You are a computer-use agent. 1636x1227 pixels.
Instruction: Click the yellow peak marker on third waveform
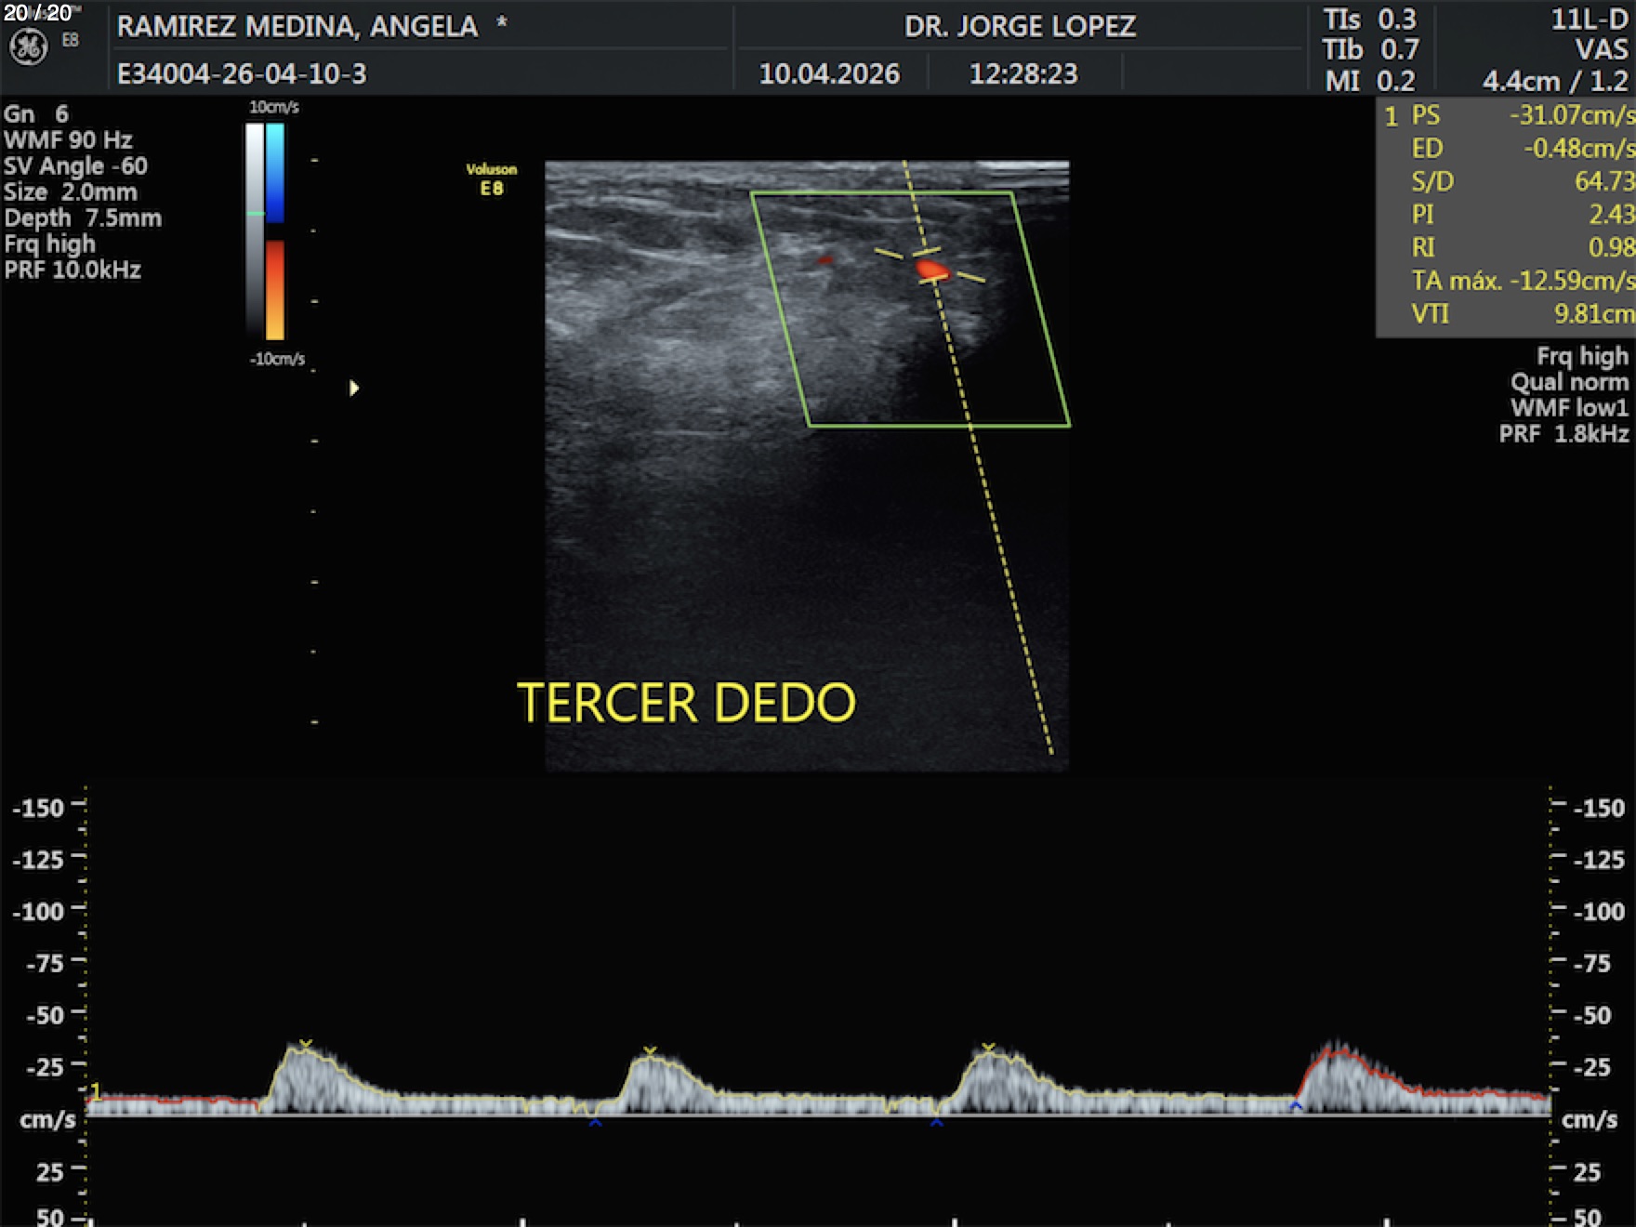click(x=988, y=1048)
